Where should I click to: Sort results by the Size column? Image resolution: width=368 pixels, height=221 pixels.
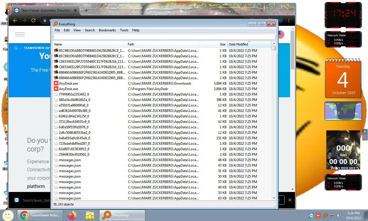(214, 44)
